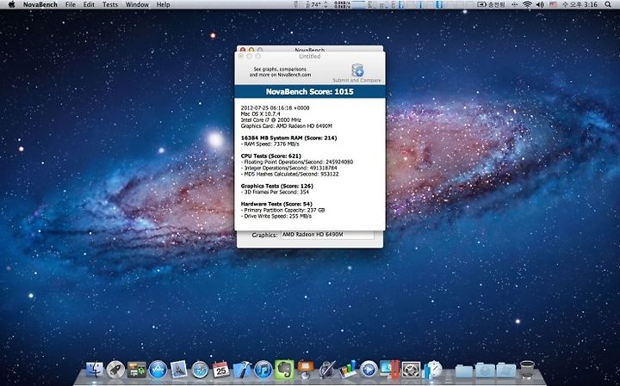The height and width of the screenshot is (386, 620).
Task: Click Graphics Card: AMD Radeon HD 6490M line
Action: pyautogui.click(x=286, y=126)
